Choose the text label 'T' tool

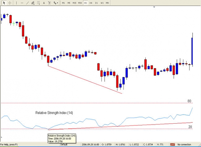click(x=49, y=3)
